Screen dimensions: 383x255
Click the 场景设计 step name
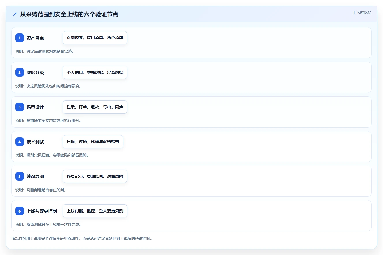pos(35,107)
